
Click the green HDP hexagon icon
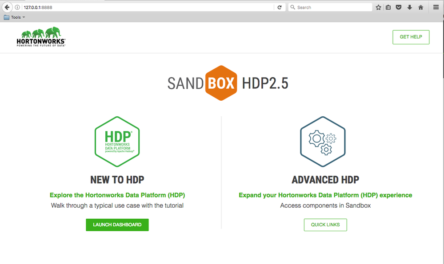117,142
